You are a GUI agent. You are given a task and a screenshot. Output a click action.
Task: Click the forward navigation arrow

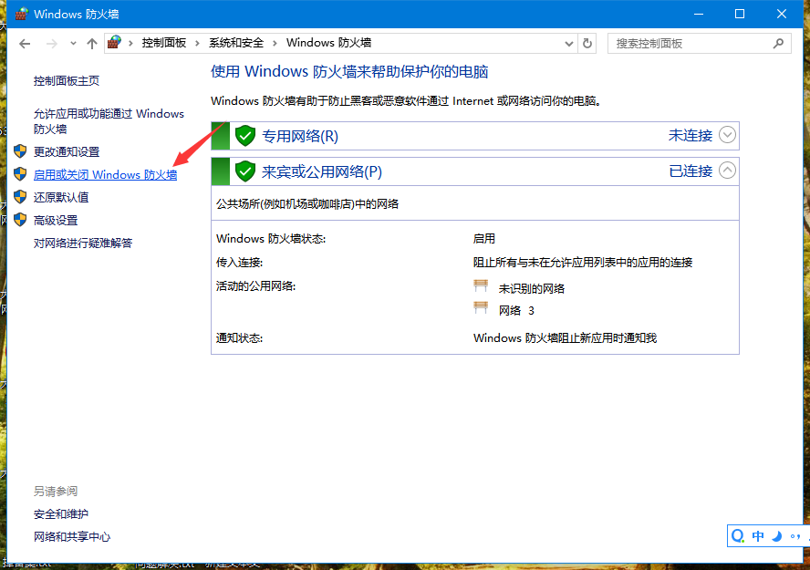[51, 44]
